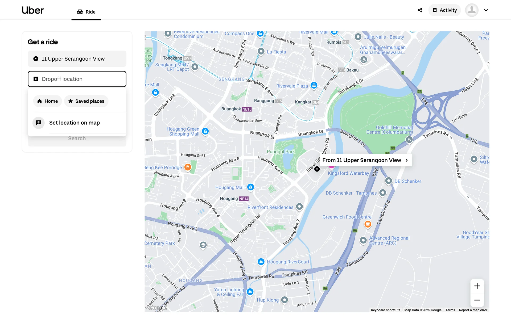The image size is (511, 319).
Task: Edit pickup field 11 Upper Serangoon View
Action: [77, 59]
